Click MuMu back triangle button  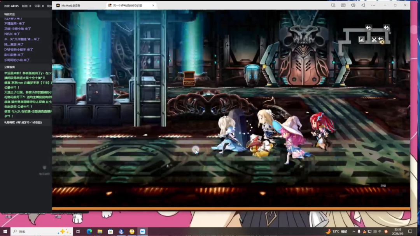(x=363, y=5)
